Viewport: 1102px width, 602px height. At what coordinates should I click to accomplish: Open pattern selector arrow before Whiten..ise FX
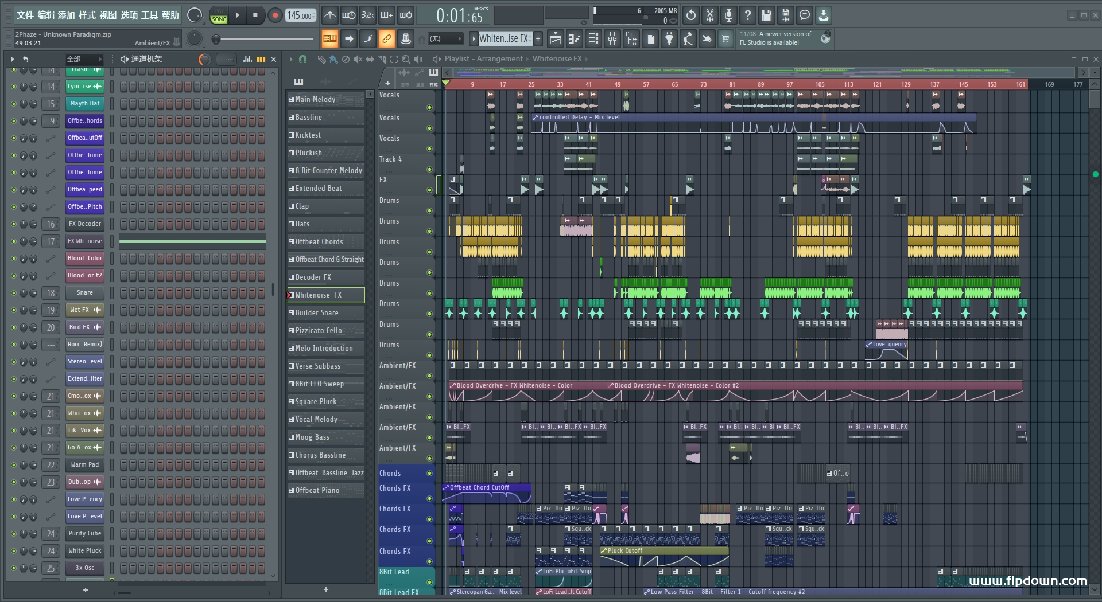point(474,39)
